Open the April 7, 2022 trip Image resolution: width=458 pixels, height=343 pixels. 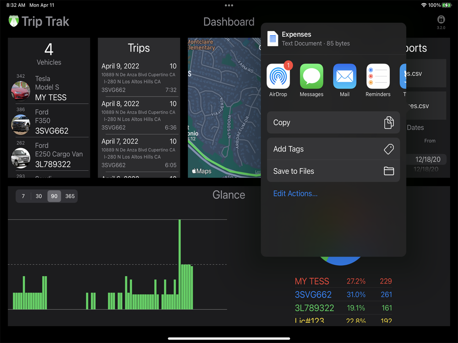pyautogui.click(x=139, y=153)
